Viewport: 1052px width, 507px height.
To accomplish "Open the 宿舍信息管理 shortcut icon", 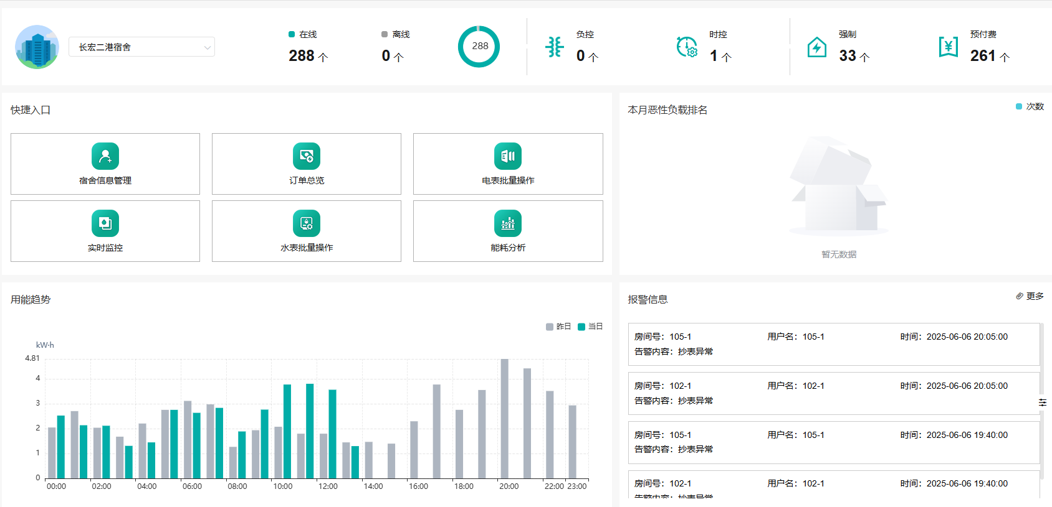I will tap(105, 156).
